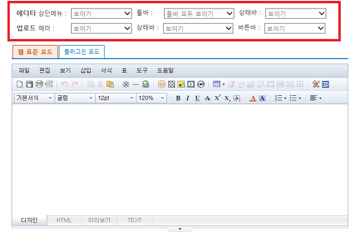Click the numbered list icon
Viewport: 358px width, 232px height.
pyautogui.click(x=278, y=98)
